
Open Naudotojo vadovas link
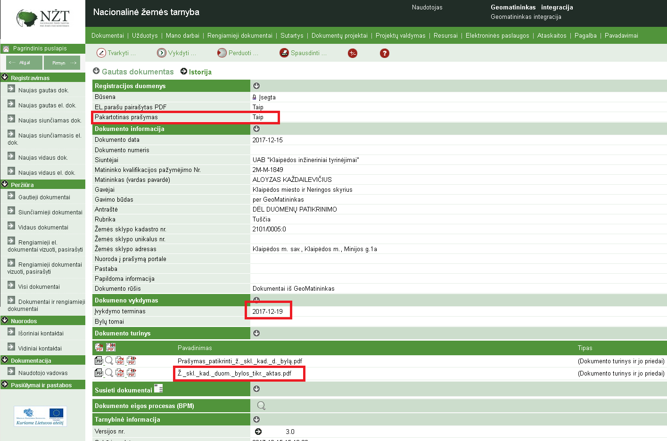[x=43, y=373]
